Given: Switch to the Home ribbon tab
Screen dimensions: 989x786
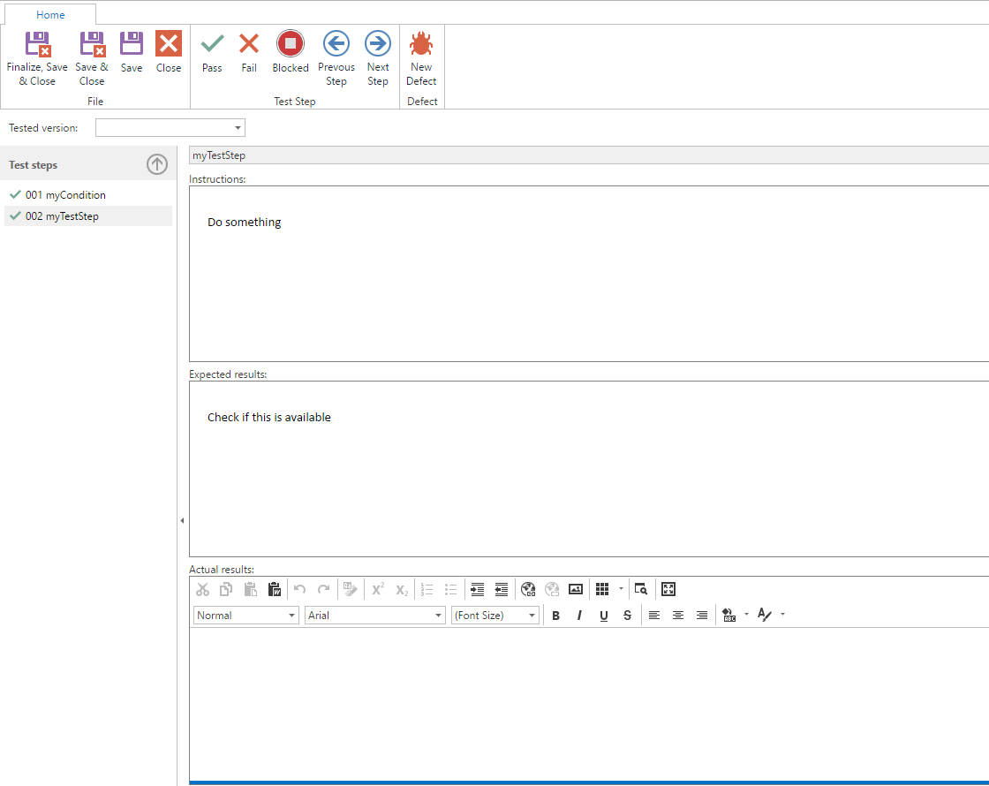Looking at the screenshot, I should coord(50,15).
